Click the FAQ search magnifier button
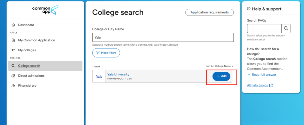 (286, 28)
